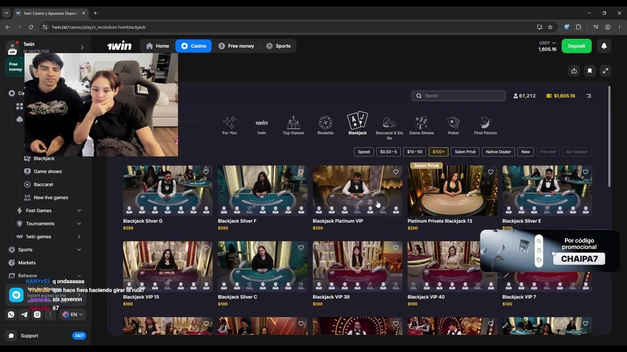
Task: Open the browser extensions puzzle icon
Action: [x=579, y=27]
